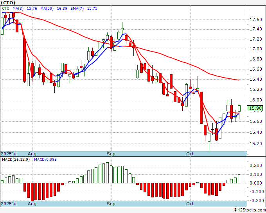This screenshot has width=266, height=213.
Task: Select the MA(50) legend label
Action: coord(47,9)
